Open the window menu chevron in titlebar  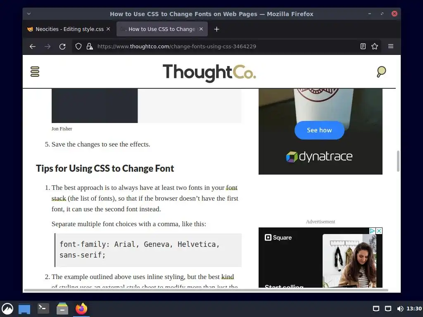pyautogui.click(x=29, y=14)
